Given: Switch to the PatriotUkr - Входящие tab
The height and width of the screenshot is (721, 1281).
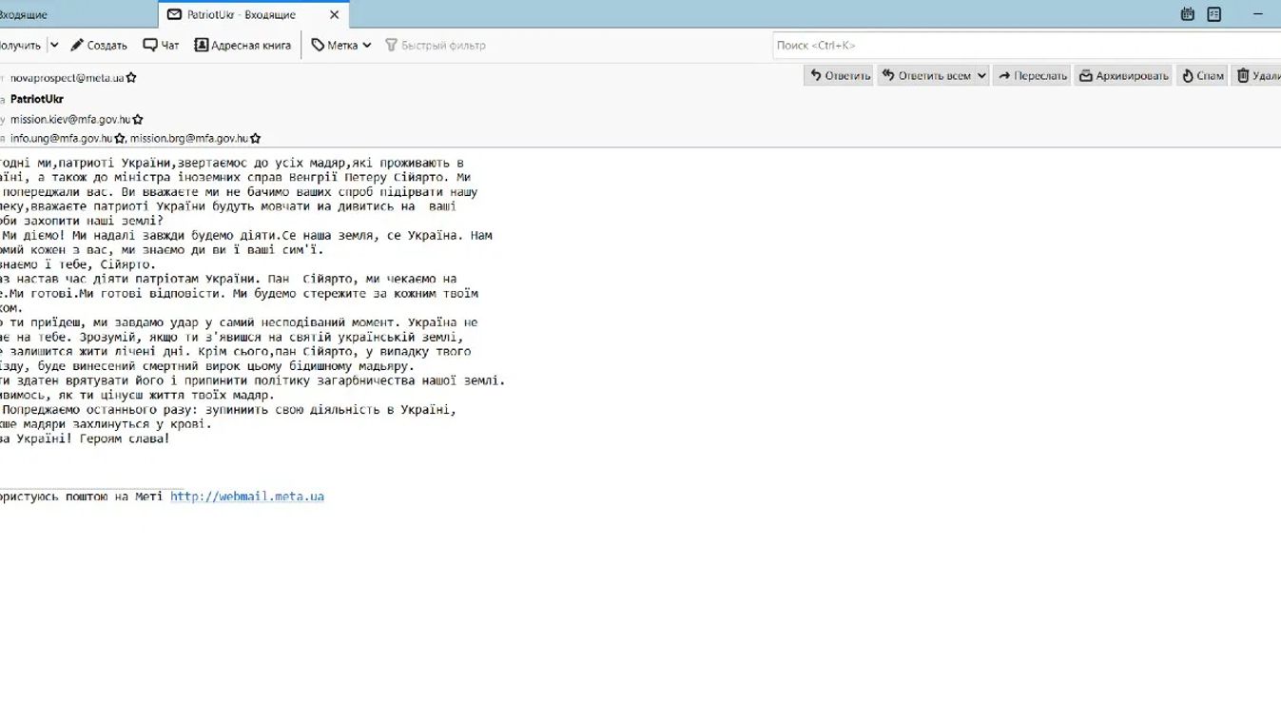Looking at the screenshot, I should 253,15.
